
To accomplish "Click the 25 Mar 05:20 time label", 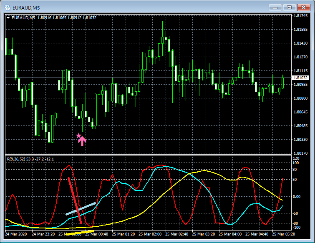I will [x=284, y=234].
